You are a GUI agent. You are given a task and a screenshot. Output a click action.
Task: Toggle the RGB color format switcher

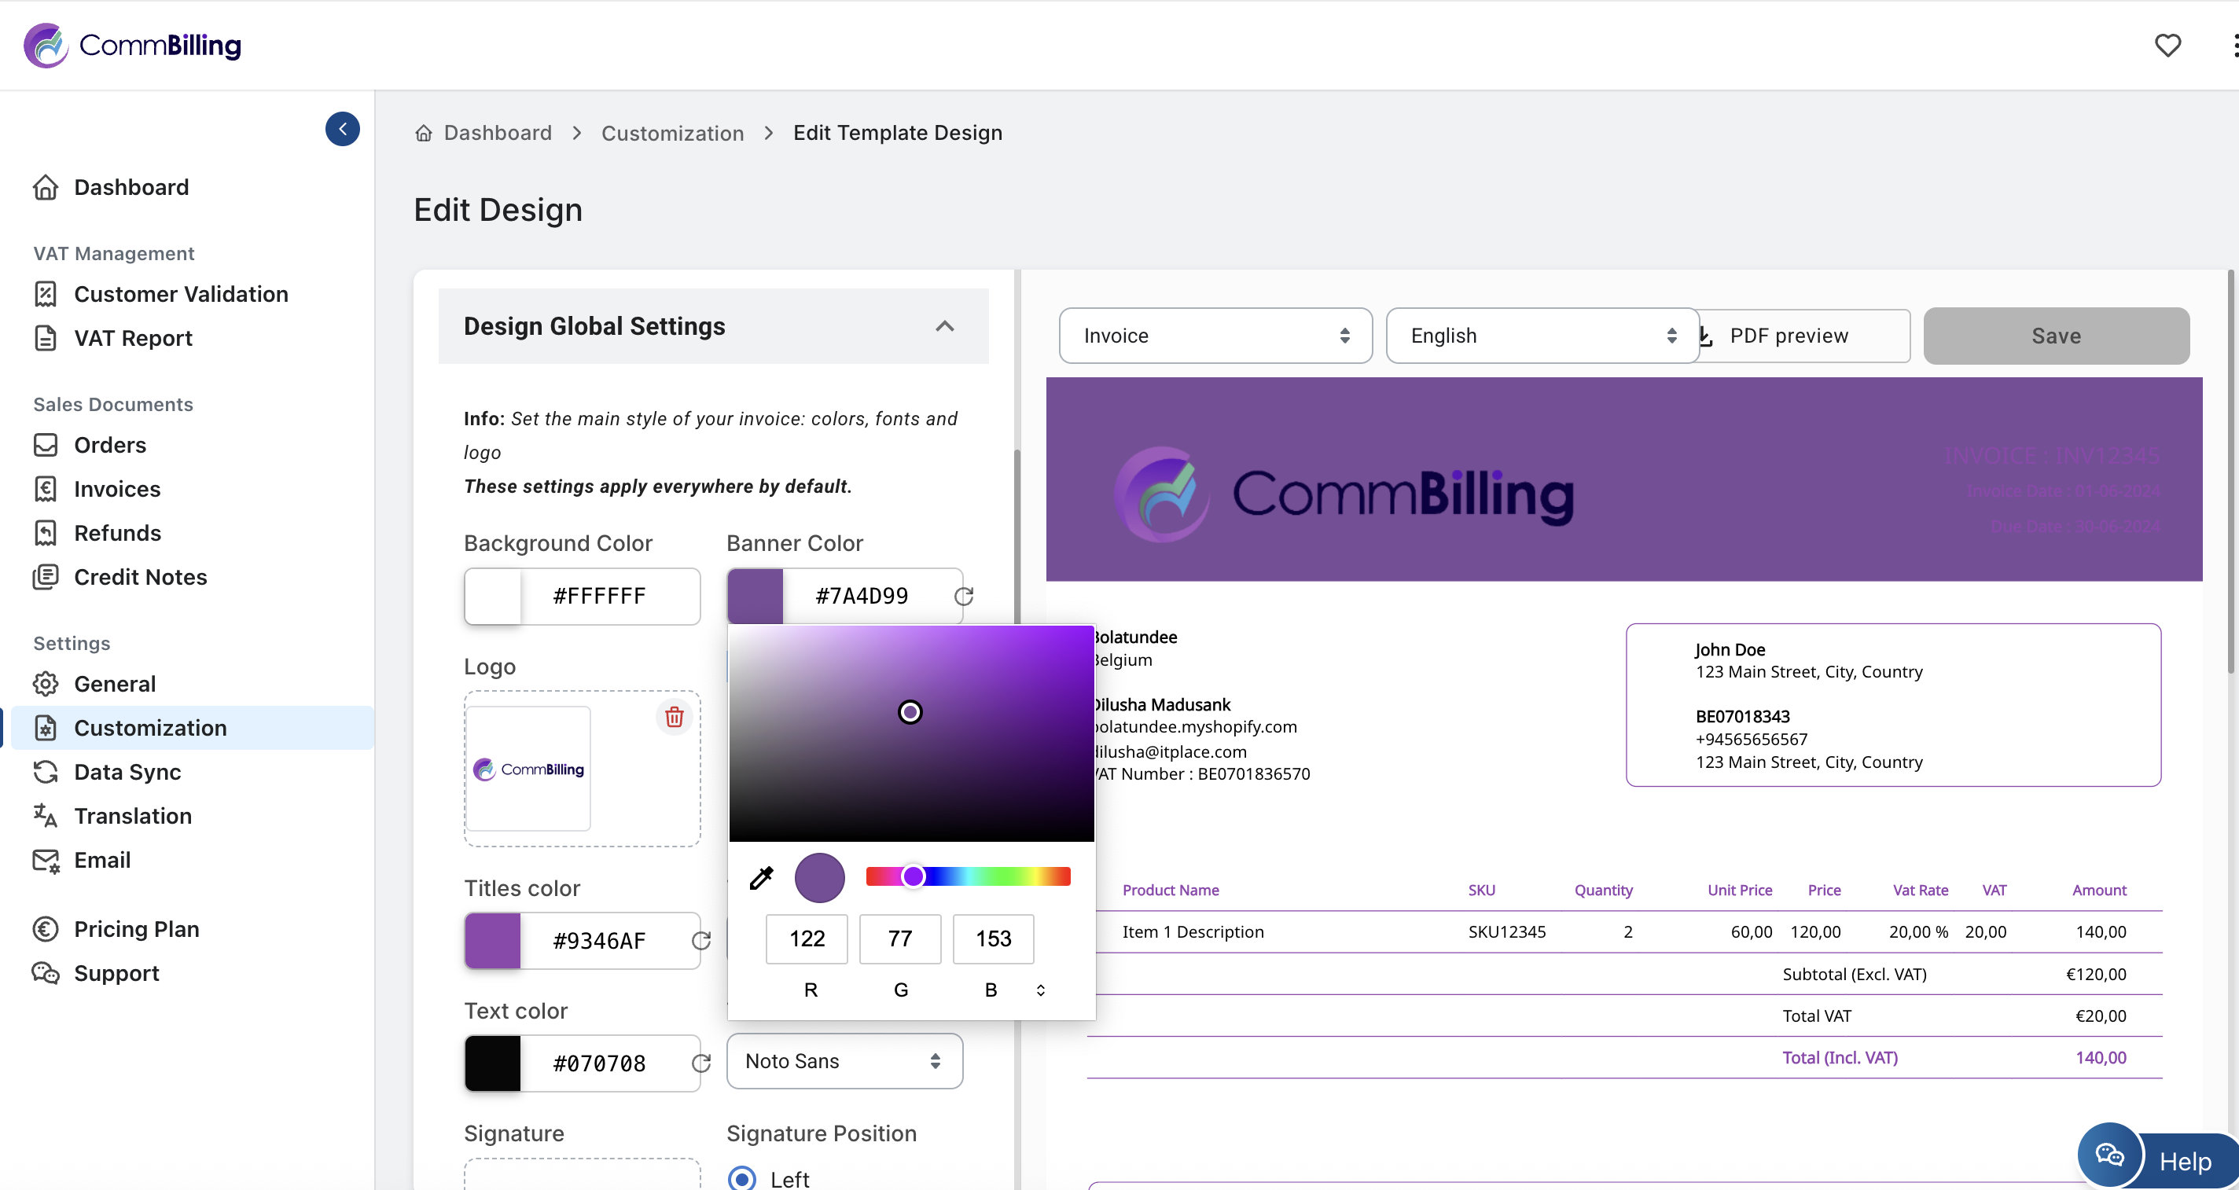(x=1040, y=990)
